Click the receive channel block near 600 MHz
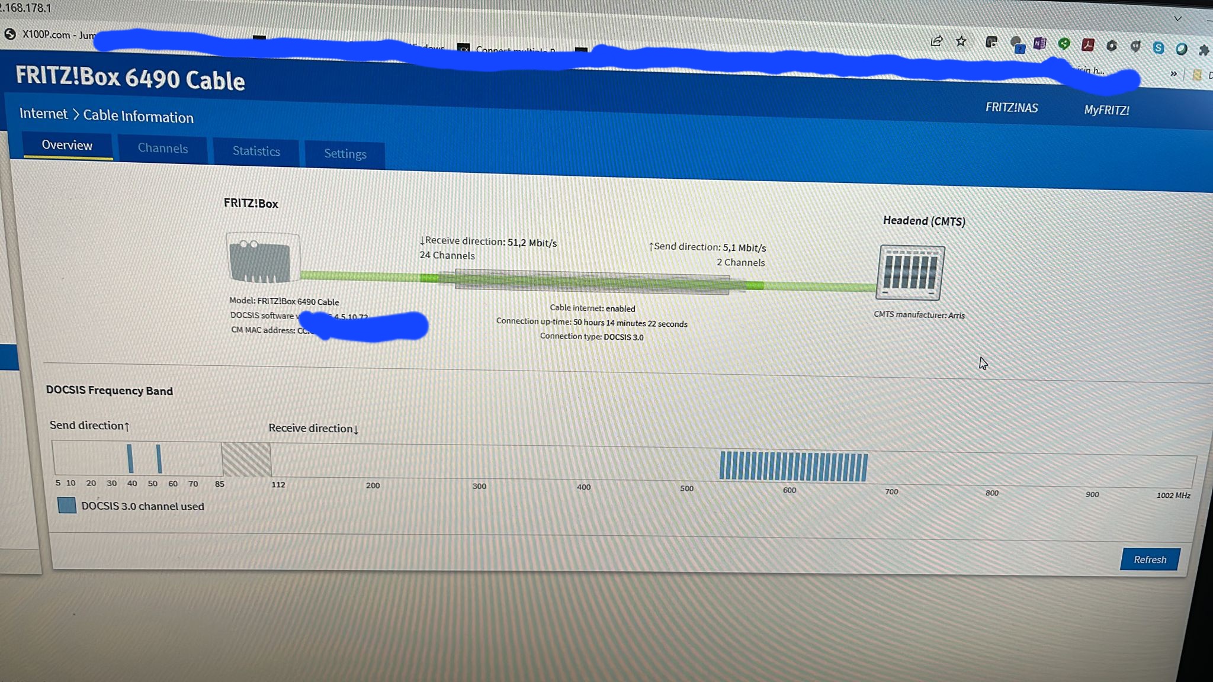1213x682 pixels. tap(794, 467)
